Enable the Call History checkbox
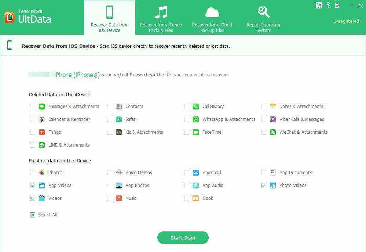This screenshot has width=366, height=252. [x=187, y=107]
